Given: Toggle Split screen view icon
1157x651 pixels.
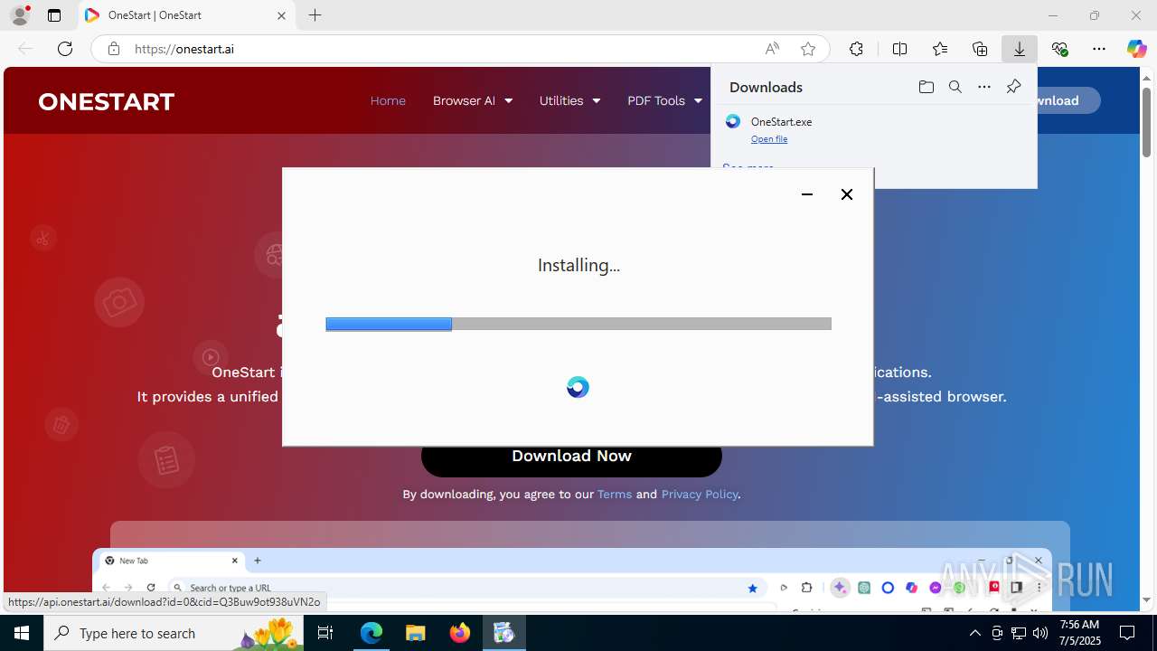Looking at the screenshot, I should 899,49.
